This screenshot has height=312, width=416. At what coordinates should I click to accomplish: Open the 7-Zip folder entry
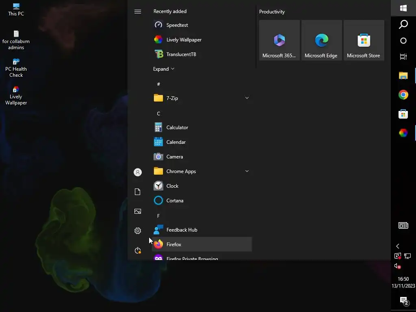[x=201, y=98]
